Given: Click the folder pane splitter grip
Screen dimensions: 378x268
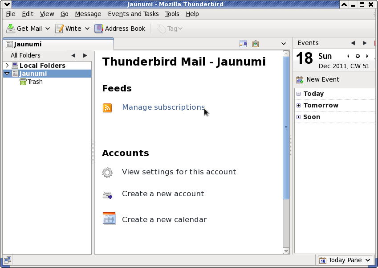Looking at the screenshot, I should [x=93, y=152].
